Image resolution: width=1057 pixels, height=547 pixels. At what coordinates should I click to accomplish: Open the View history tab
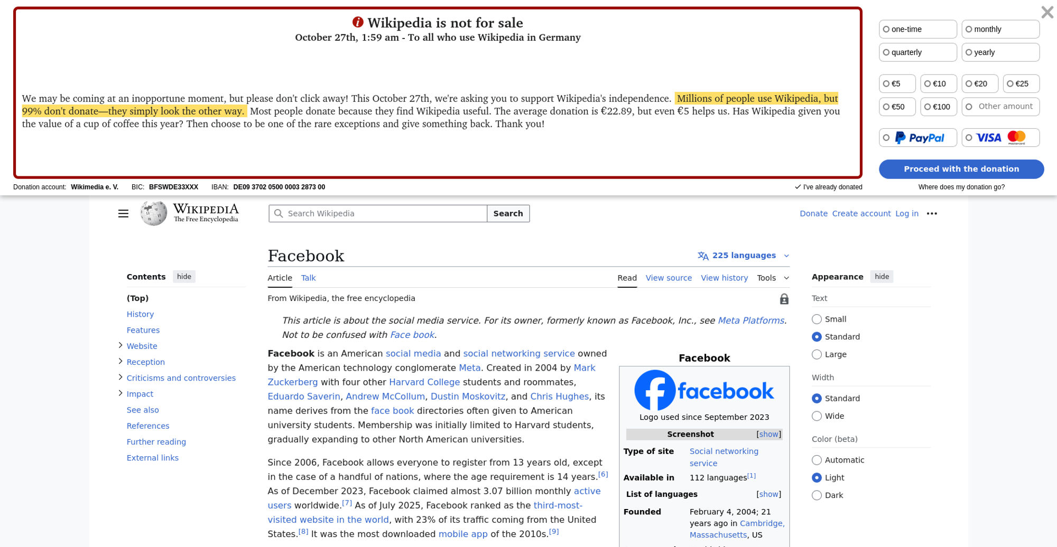pyautogui.click(x=724, y=278)
